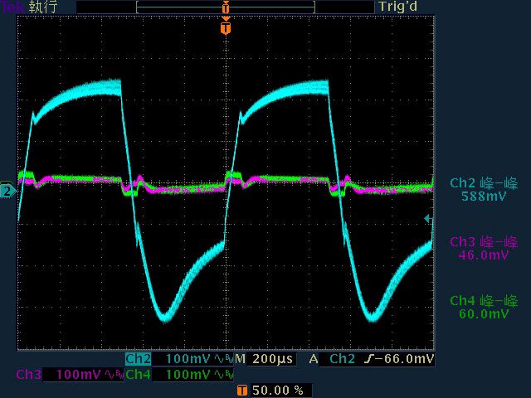Click the orange trigger position T marker
This screenshot has height=398, width=531.
(x=225, y=29)
